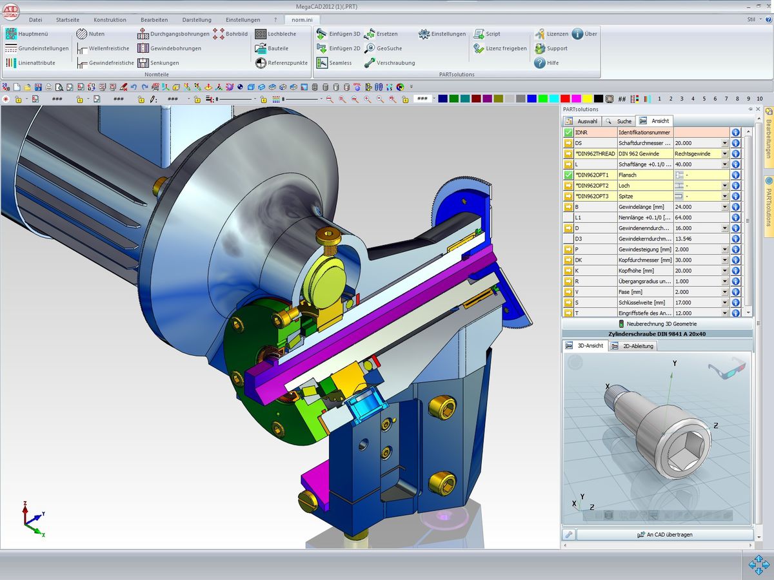Pick the yellow color swatch

[587, 99]
